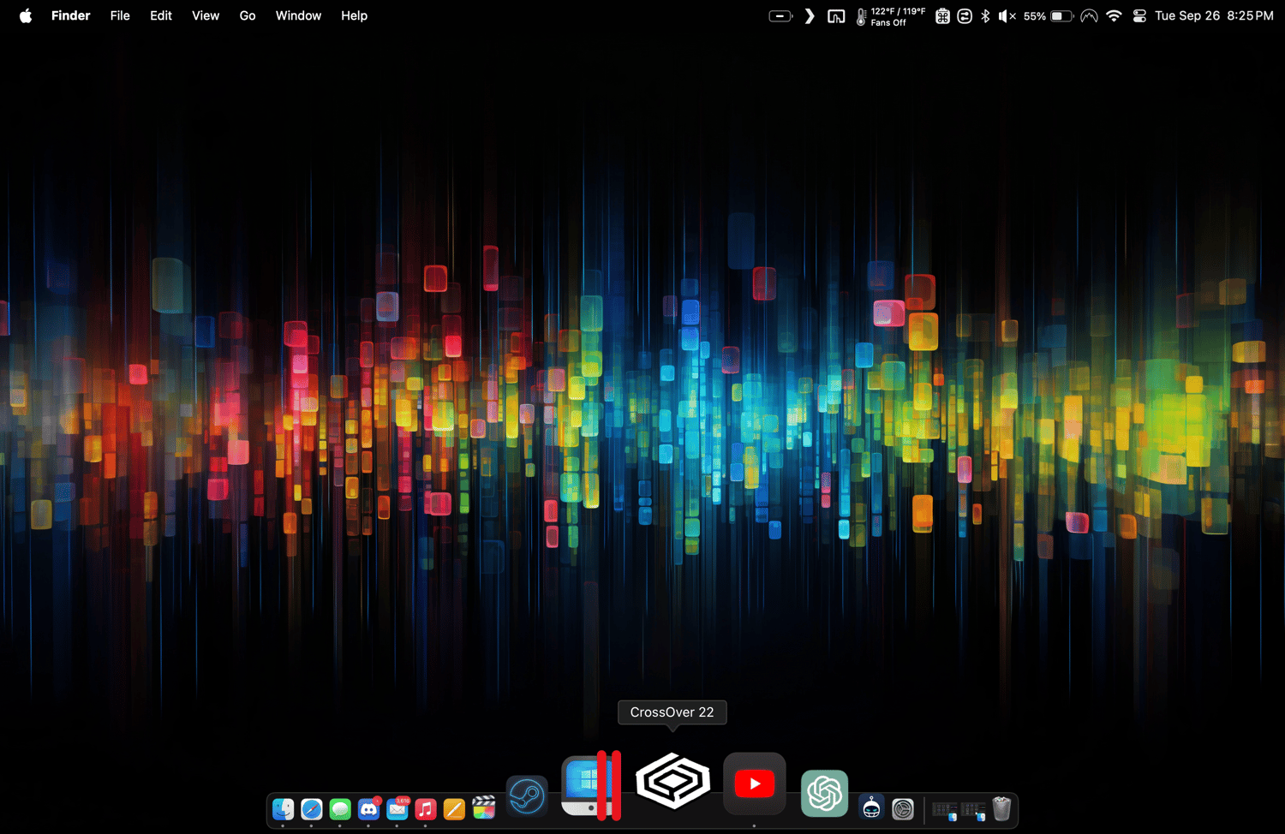1285x834 pixels.
Task: Open Control Center from the menu bar
Action: [x=1139, y=15]
